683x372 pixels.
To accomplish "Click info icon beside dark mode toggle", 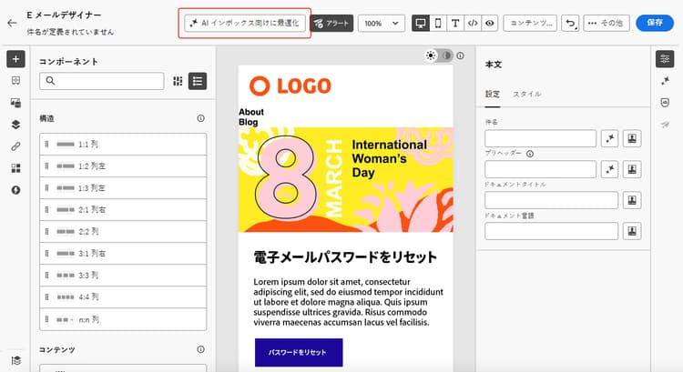I will (460, 55).
